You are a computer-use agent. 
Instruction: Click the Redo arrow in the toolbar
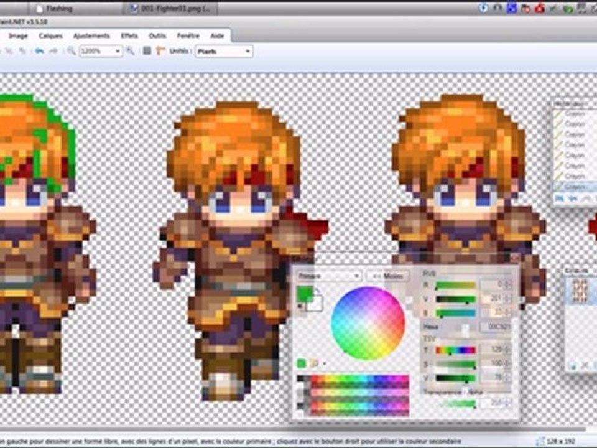53,50
